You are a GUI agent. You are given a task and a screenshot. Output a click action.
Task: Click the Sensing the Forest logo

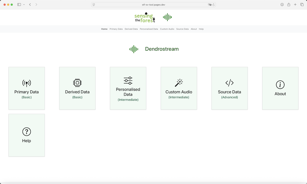coord(145,17)
